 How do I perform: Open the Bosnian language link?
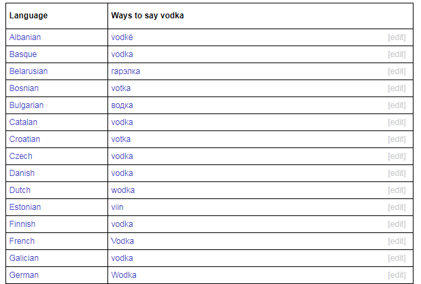click(24, 88)
